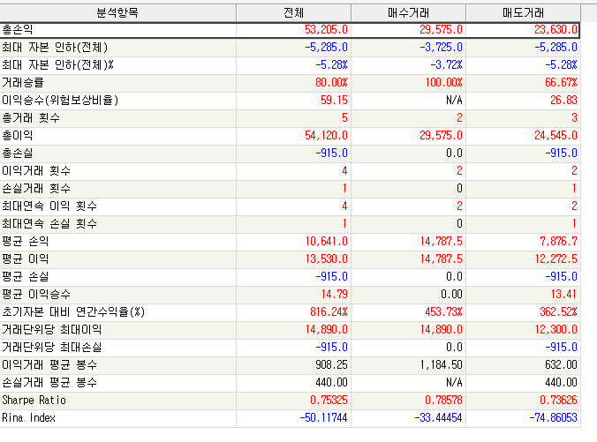Select overall win rate 80.00%
This screenshot has width=597, height=442.
click(331, 83)
